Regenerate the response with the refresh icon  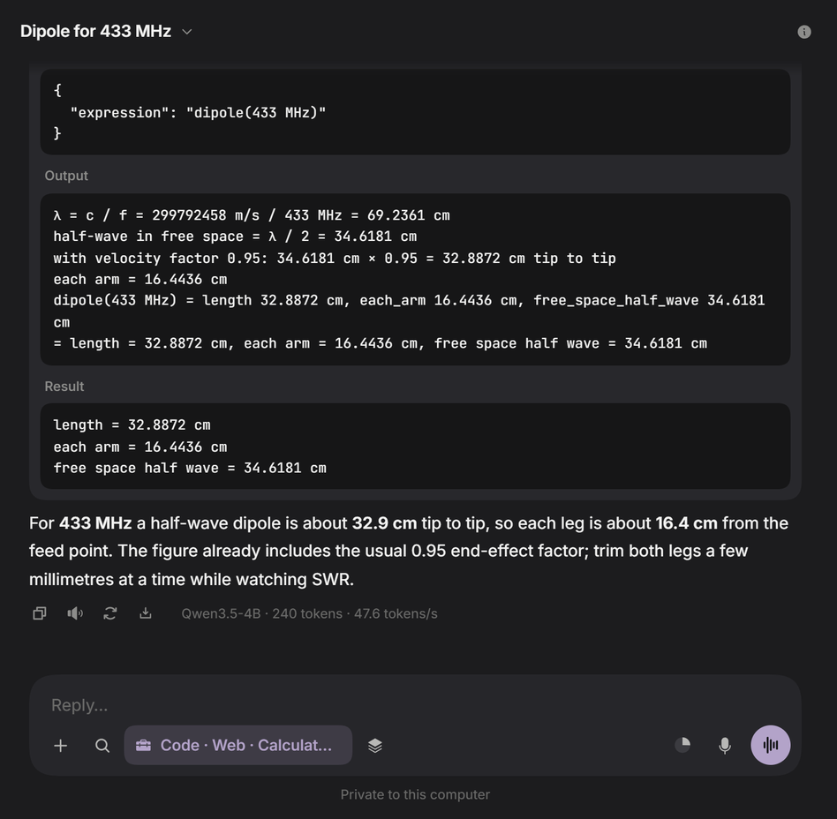110,613
